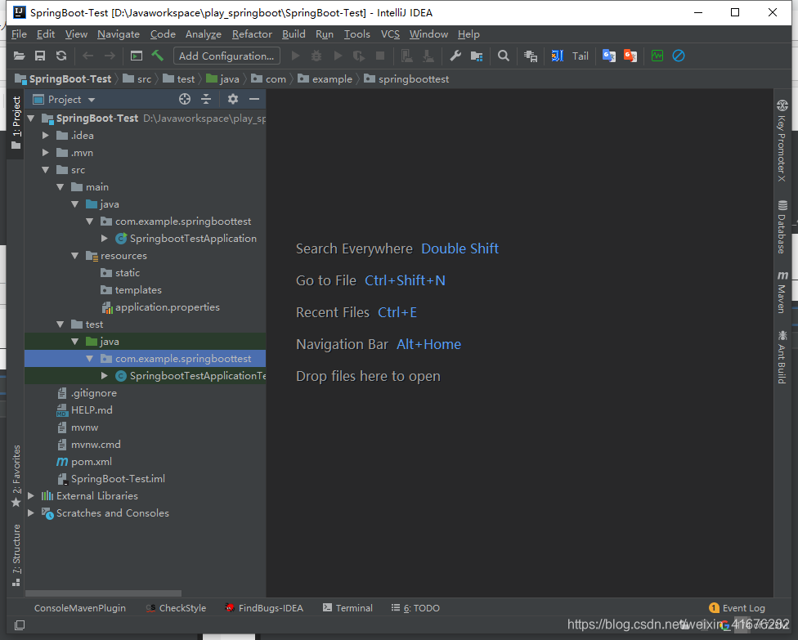
Task: Click the Run triangle icon
Action: [x=296, y=56]
